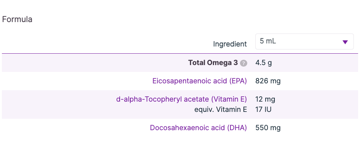Screen dimensions: 360x153
Task: Select the 12 mg Vitamin E amount
Action: (265, 99)
